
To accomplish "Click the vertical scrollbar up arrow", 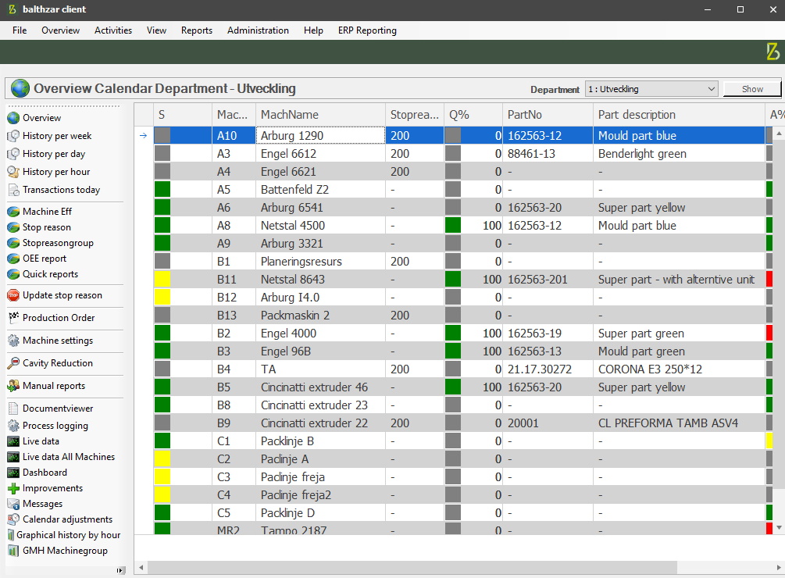I will tap(779, 134).
